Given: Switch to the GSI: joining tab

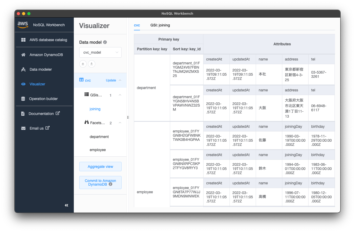Looking at the screenshot, I should (x=160, y=25).
